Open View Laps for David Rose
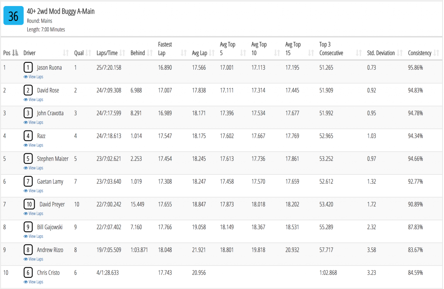This screenshot has width=444, height=289. point(33,100)
